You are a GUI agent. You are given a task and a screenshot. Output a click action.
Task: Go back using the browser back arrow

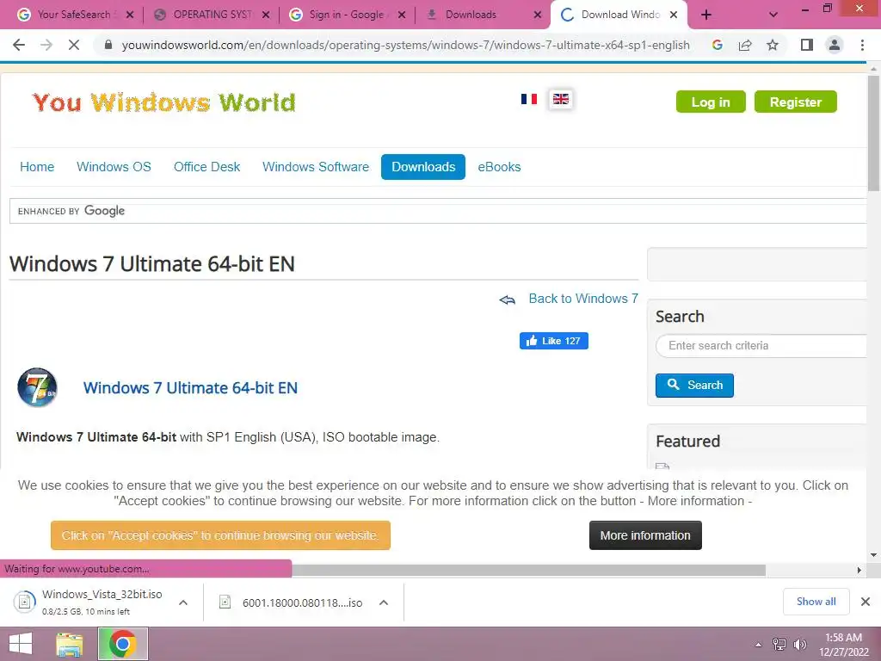point(19,45)
